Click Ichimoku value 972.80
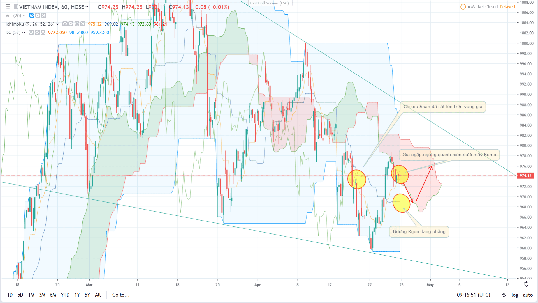538x303 pixels. [x=144, y=24]
